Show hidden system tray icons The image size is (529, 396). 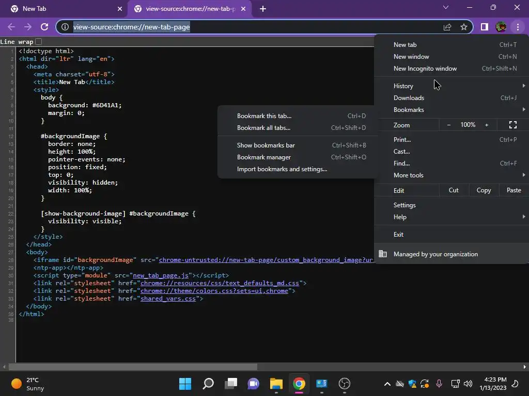pos(387,384)
